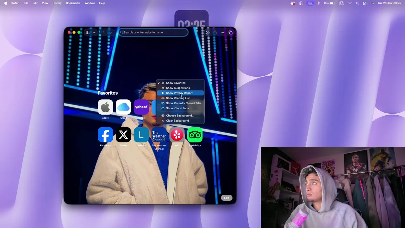Enable Show Privacy Report
The height and width of the screenshot is (228, 405).
click(180, 93)
